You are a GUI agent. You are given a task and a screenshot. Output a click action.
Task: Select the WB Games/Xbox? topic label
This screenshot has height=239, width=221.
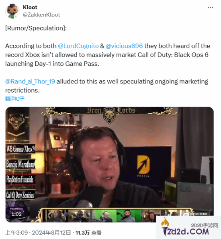pyautogui.click(x=20, y=149)
